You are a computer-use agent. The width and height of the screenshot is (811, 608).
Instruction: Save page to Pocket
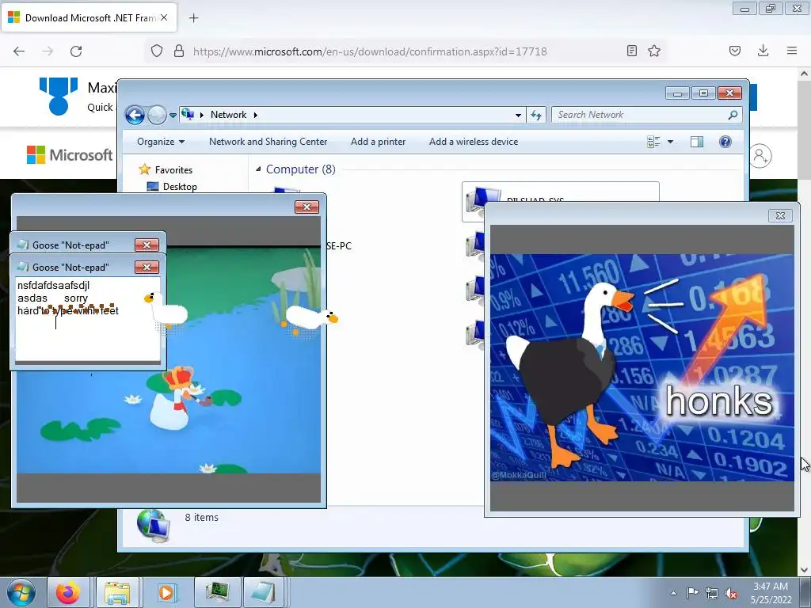[735, 51]
